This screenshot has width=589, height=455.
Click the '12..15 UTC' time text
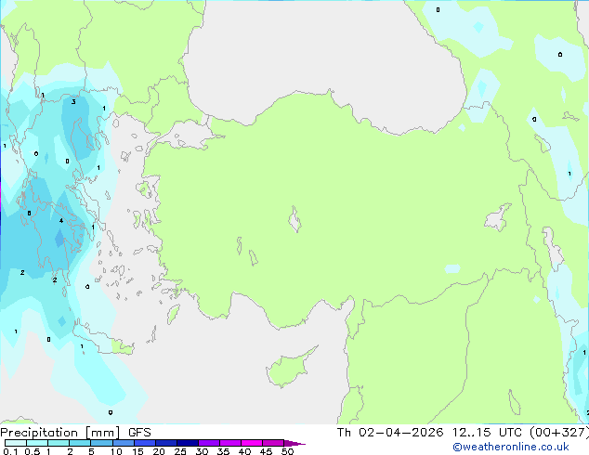pyautogui.click(x=487, y=433)
